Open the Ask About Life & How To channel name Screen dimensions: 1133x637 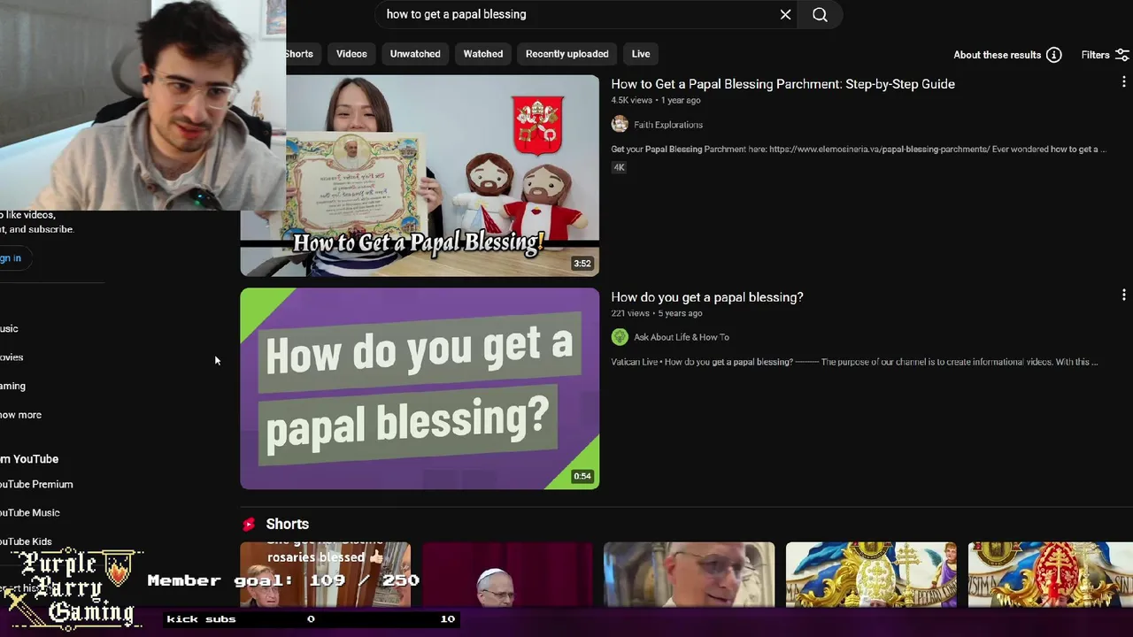pyautogui.click(x=682, y=337)
